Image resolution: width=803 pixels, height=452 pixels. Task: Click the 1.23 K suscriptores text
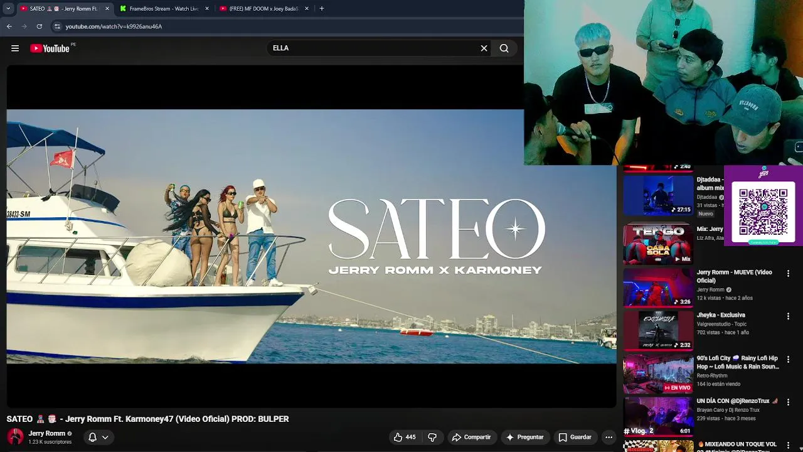pyautogui.click(x=50, y=442)
